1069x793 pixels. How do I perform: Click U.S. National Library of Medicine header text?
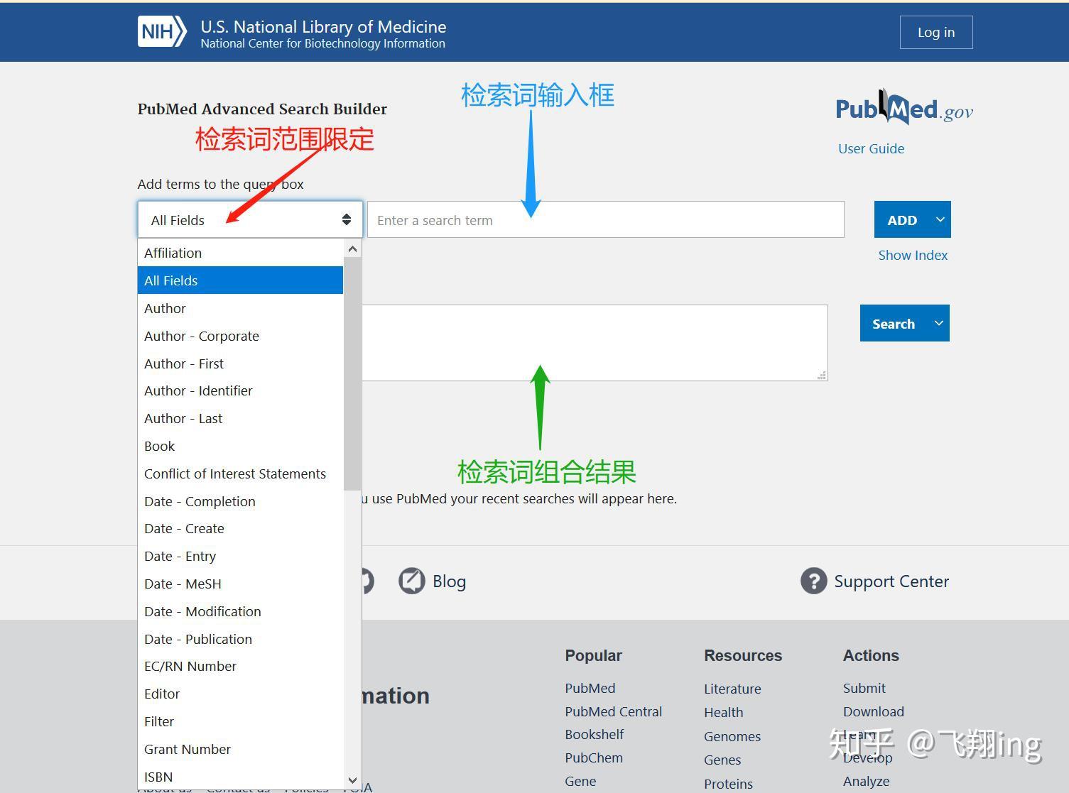pos(323,27)
